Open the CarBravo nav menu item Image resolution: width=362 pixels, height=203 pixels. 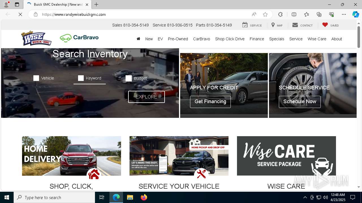coord(202,39)
